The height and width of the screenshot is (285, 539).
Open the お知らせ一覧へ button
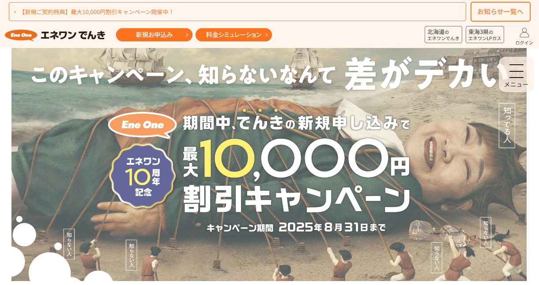click(500, 11)
